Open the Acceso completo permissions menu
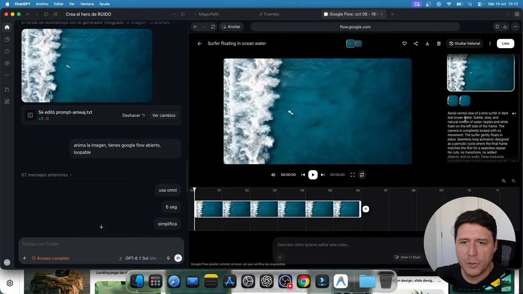 (51, 258)
